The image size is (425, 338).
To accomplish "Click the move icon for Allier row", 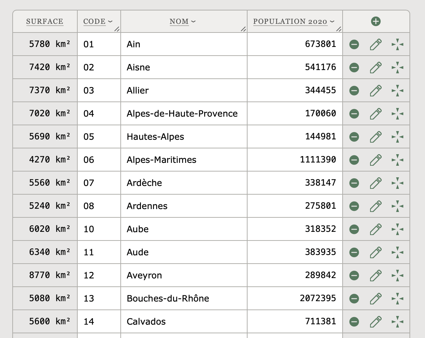I will [x=398, y=91].
